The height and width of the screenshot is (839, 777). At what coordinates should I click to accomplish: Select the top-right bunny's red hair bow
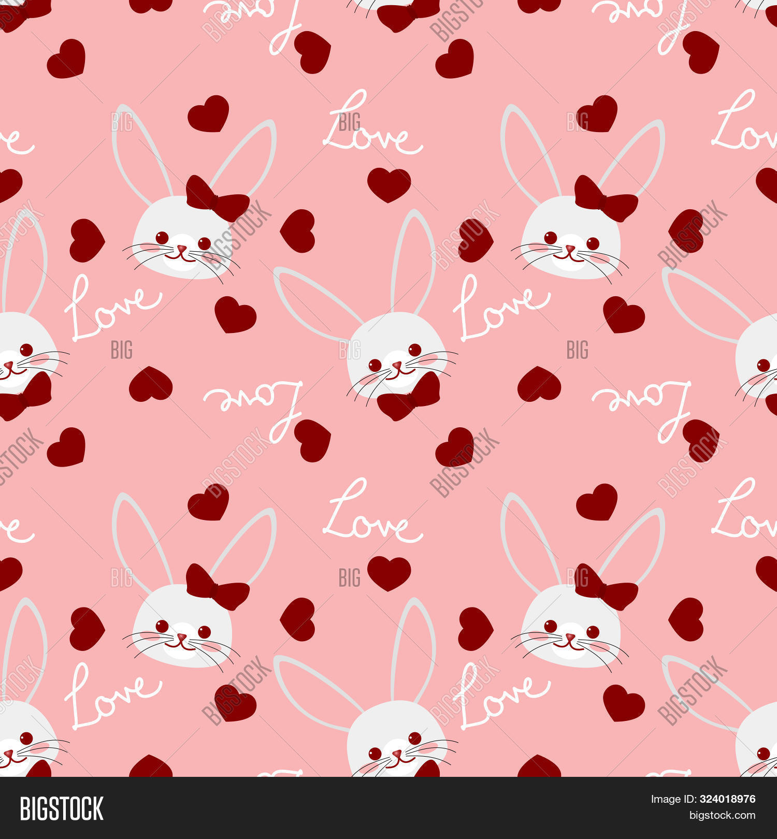pos(605,199)
